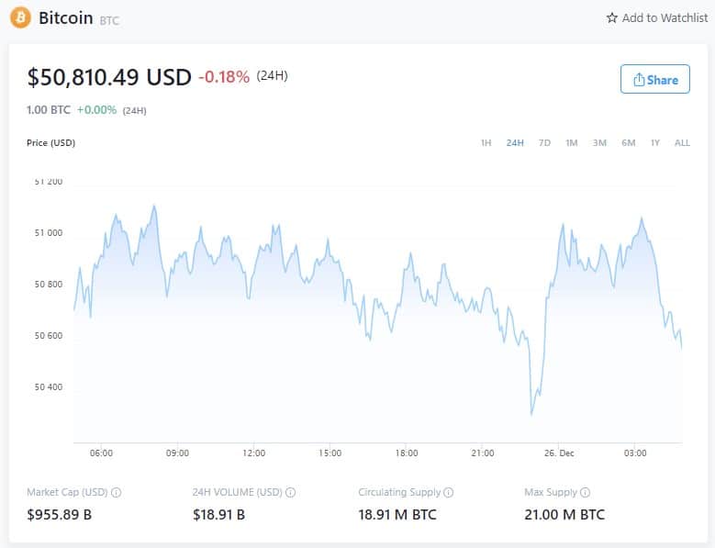
Task: Switch chart to 1Y range
Action: (x=655, y=142)
